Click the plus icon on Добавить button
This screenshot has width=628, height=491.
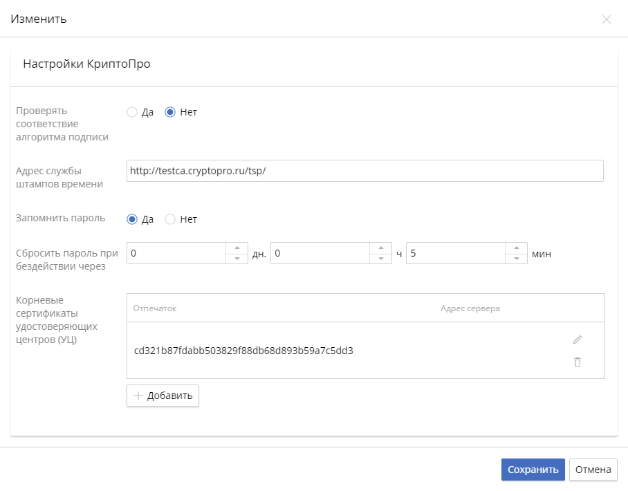138,395
